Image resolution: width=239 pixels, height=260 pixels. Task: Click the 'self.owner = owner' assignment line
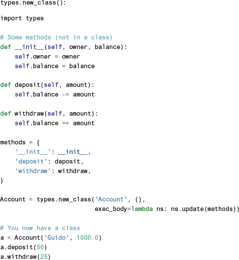(x=47, y=57)
